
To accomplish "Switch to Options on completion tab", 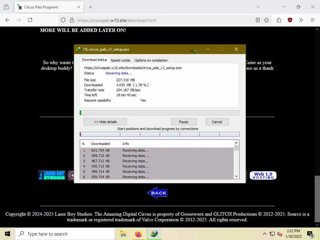I will [x=151, y=60].
